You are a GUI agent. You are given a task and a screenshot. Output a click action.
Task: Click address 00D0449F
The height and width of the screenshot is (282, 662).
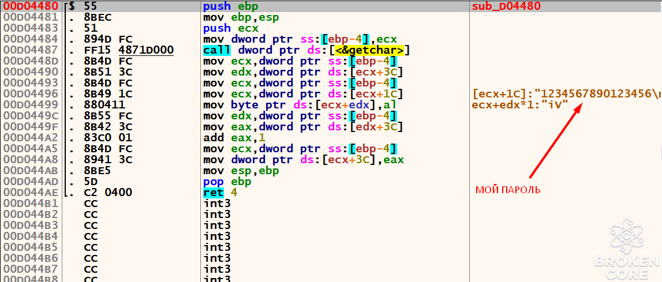tap(31, 127)
